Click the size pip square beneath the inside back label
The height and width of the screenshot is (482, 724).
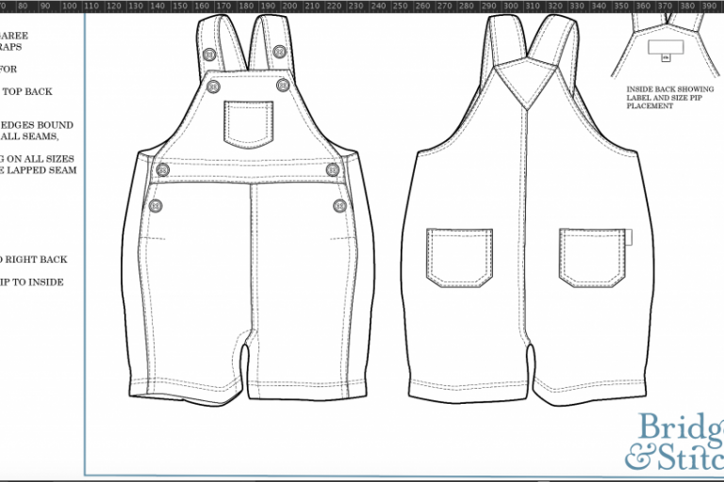pyautogui.click(x=666, y=58)
